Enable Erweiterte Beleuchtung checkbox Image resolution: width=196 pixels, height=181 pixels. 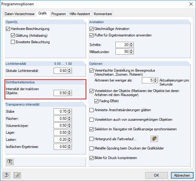(13, 42)
